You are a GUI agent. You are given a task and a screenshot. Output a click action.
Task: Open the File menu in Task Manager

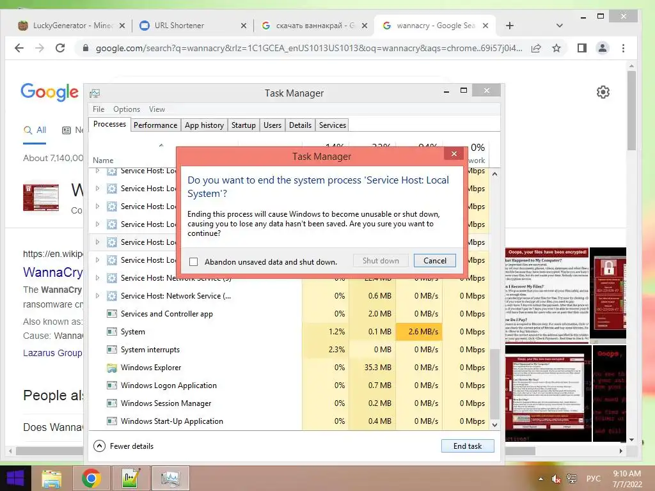[x=99, y=109]
